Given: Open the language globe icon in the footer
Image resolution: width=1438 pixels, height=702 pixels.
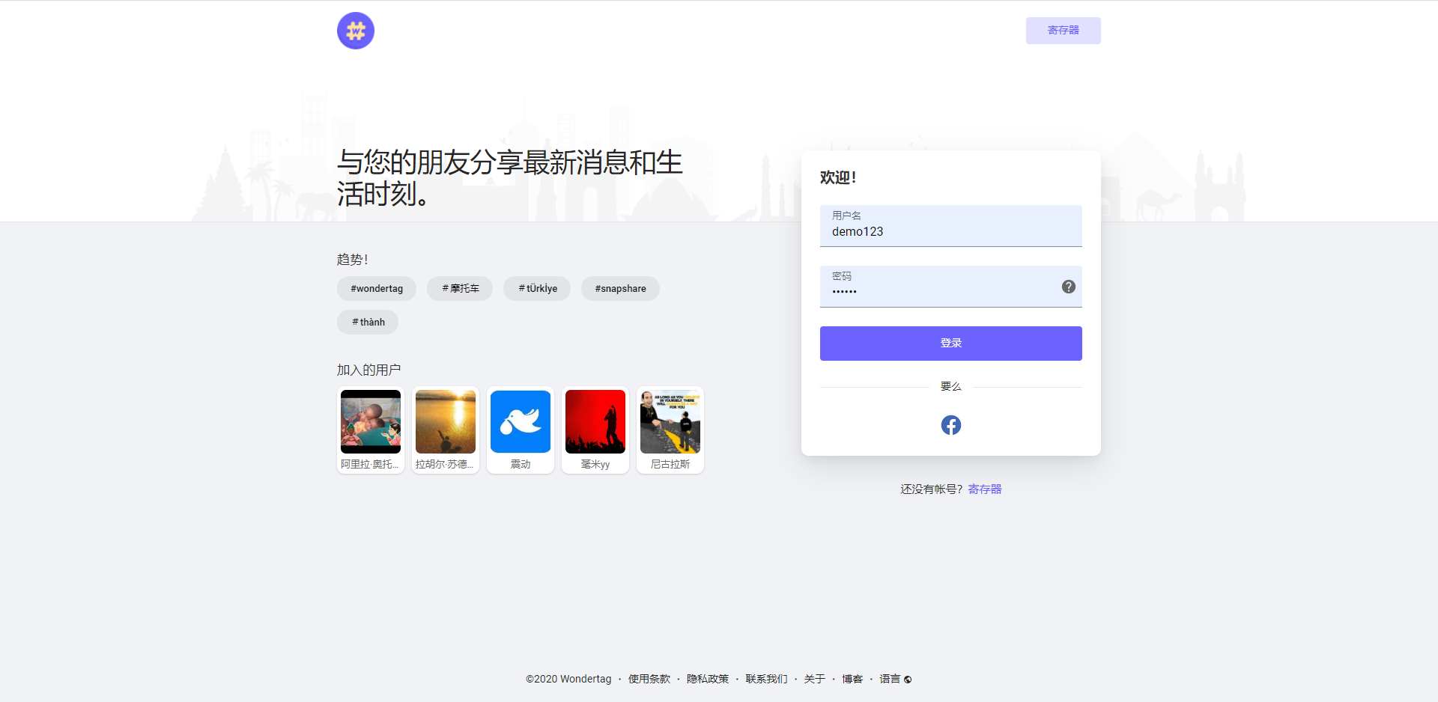Looking at the screenshot, I should [x=907, y=680].
